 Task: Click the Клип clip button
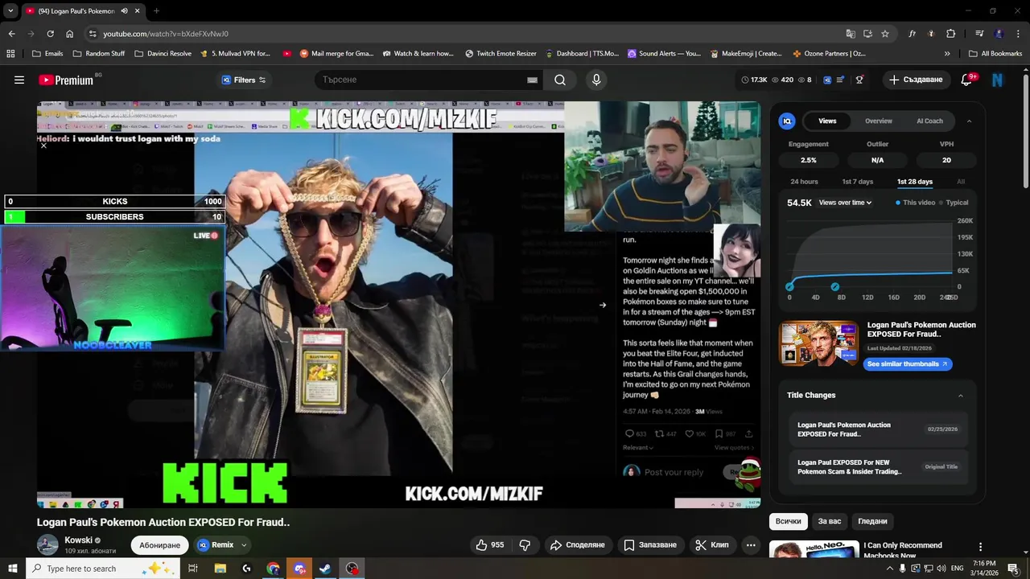coord(712,544)
